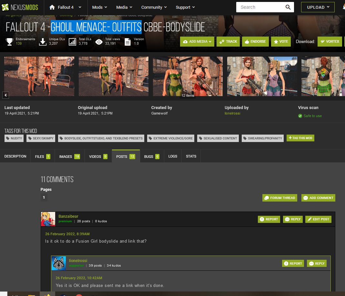Open thumbnail labeled 12 items
This screenshot has width=345, height=296.
[x=188, y=76]
